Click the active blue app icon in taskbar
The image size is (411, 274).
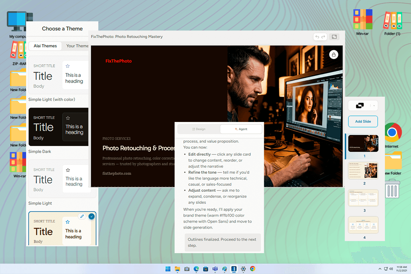coord(234,269)
